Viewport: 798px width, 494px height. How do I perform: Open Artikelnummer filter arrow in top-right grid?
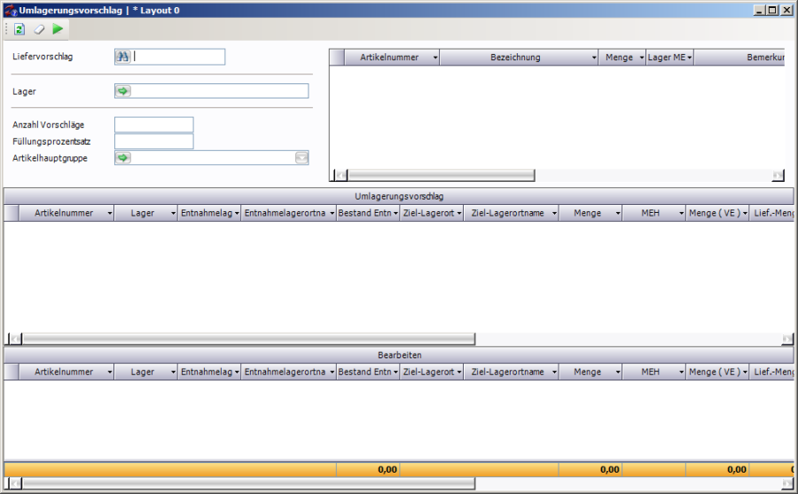(x=434, y=58)
